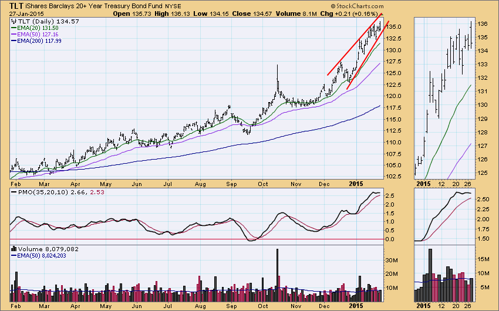Click the Volume 8.1M header value
This screenshot has width=499, height=311.
296,13
